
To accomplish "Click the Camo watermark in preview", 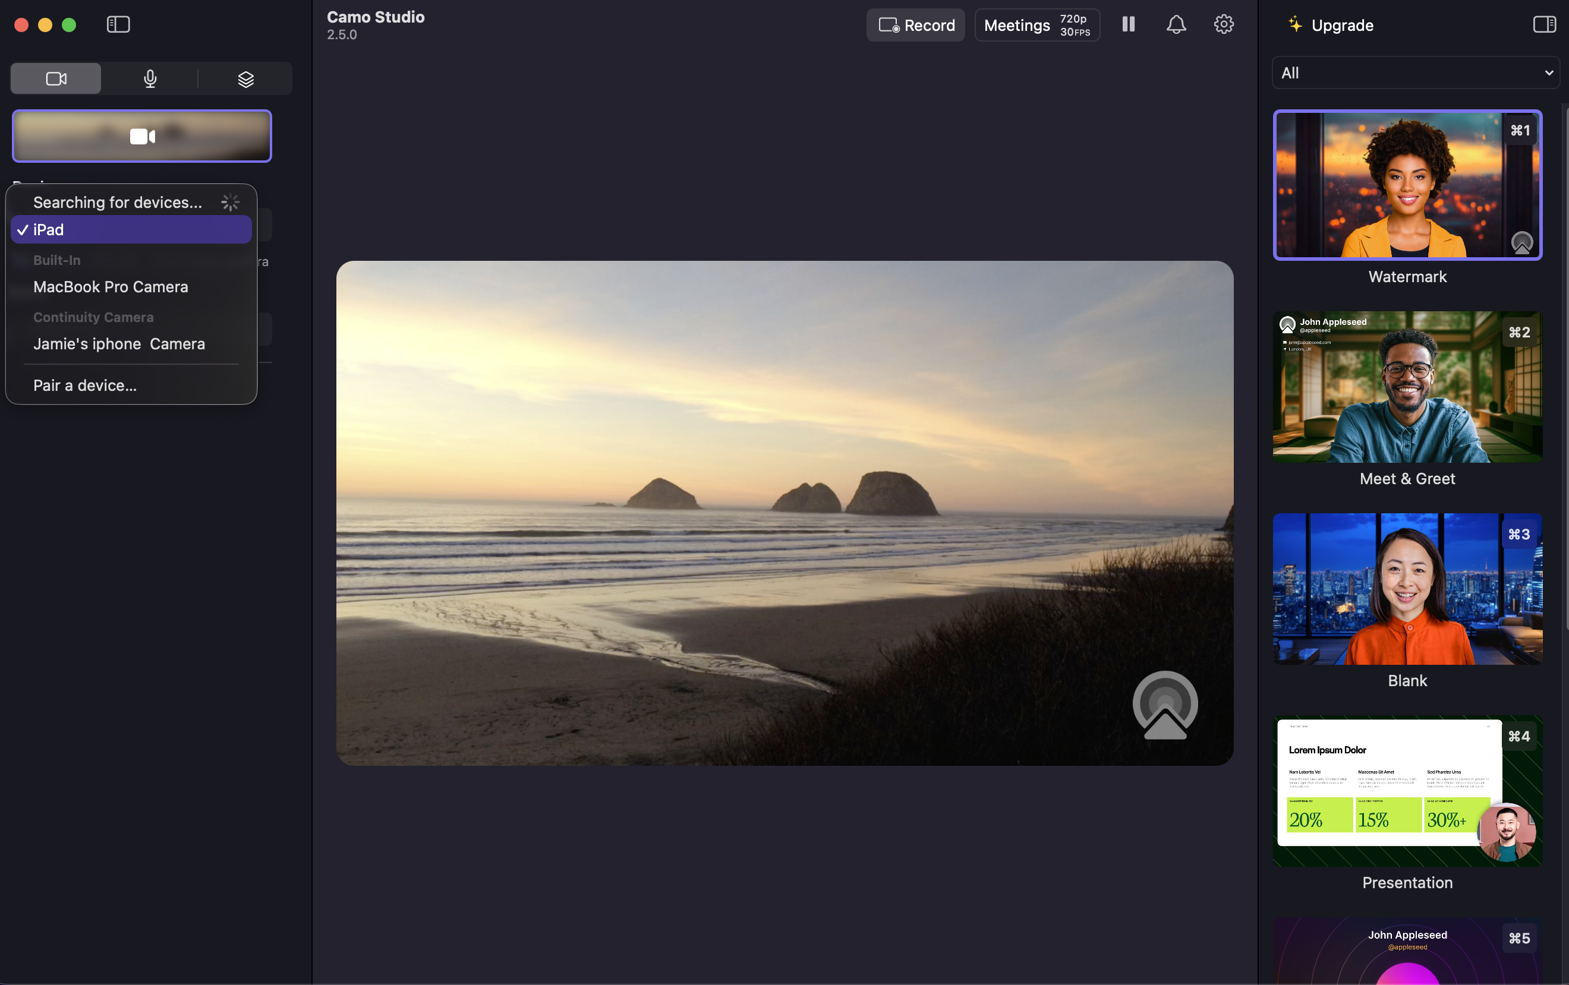I will pyautogui.click(x=1164, y=706).
